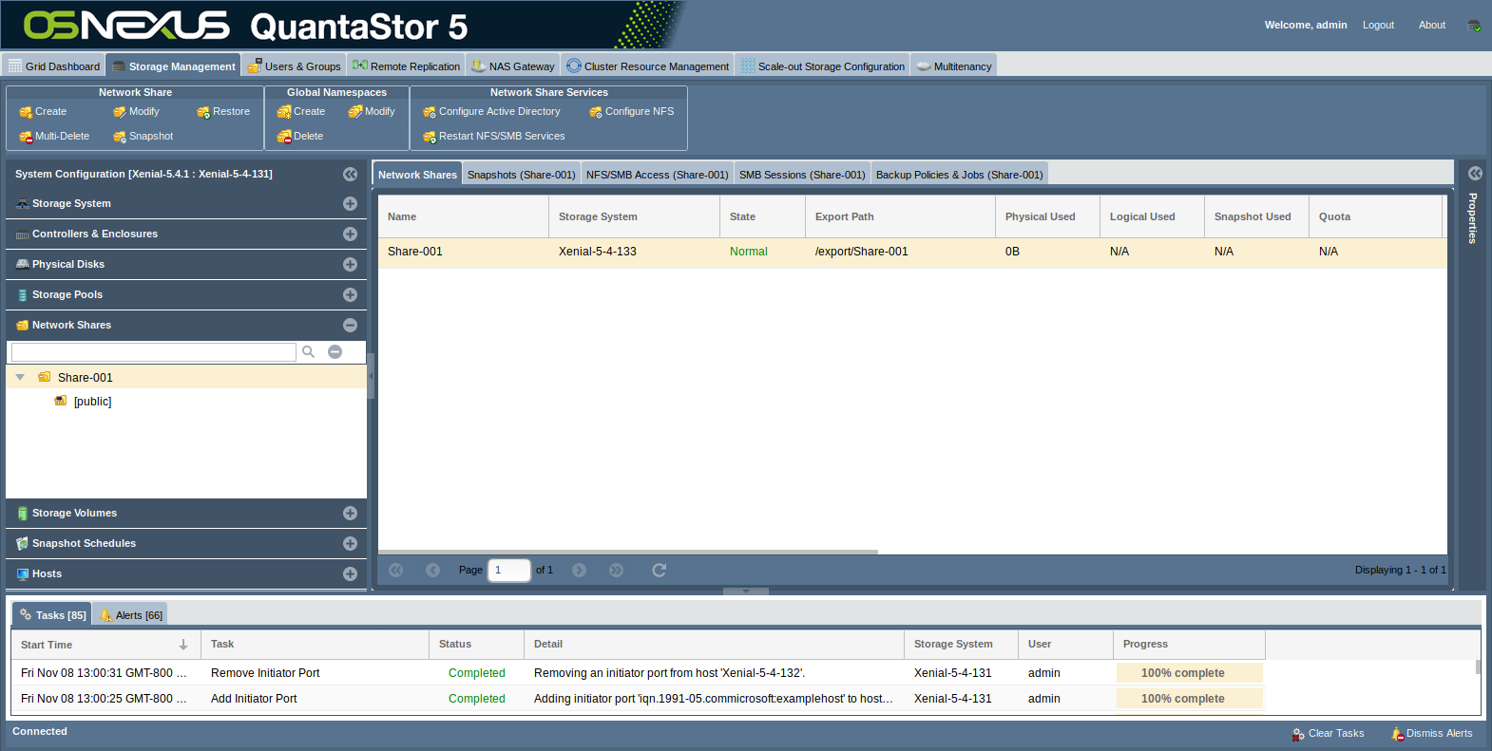Click Modify under Global Namespaces

tap(372, 112)
